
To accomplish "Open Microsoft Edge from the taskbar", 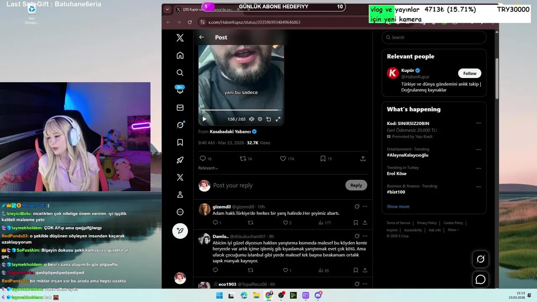I will 244,296.
